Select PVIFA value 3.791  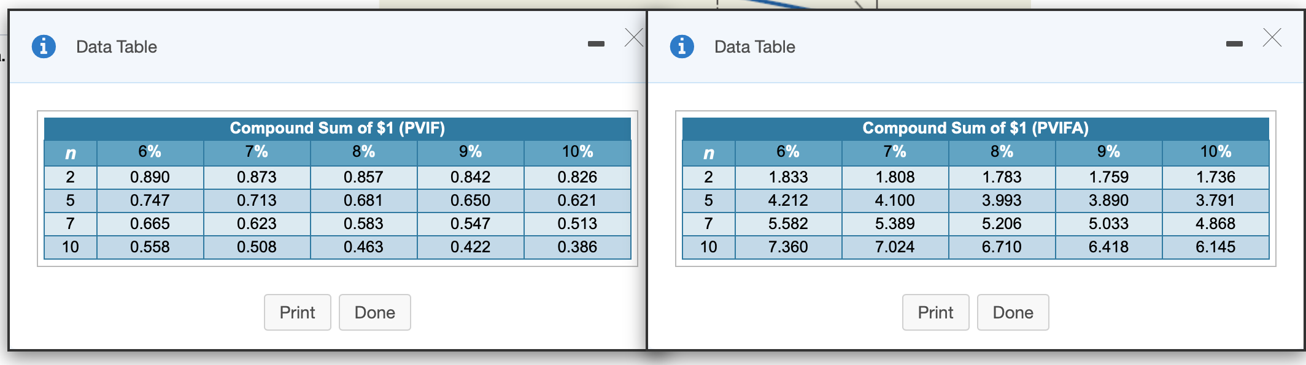click(1216, 200)
